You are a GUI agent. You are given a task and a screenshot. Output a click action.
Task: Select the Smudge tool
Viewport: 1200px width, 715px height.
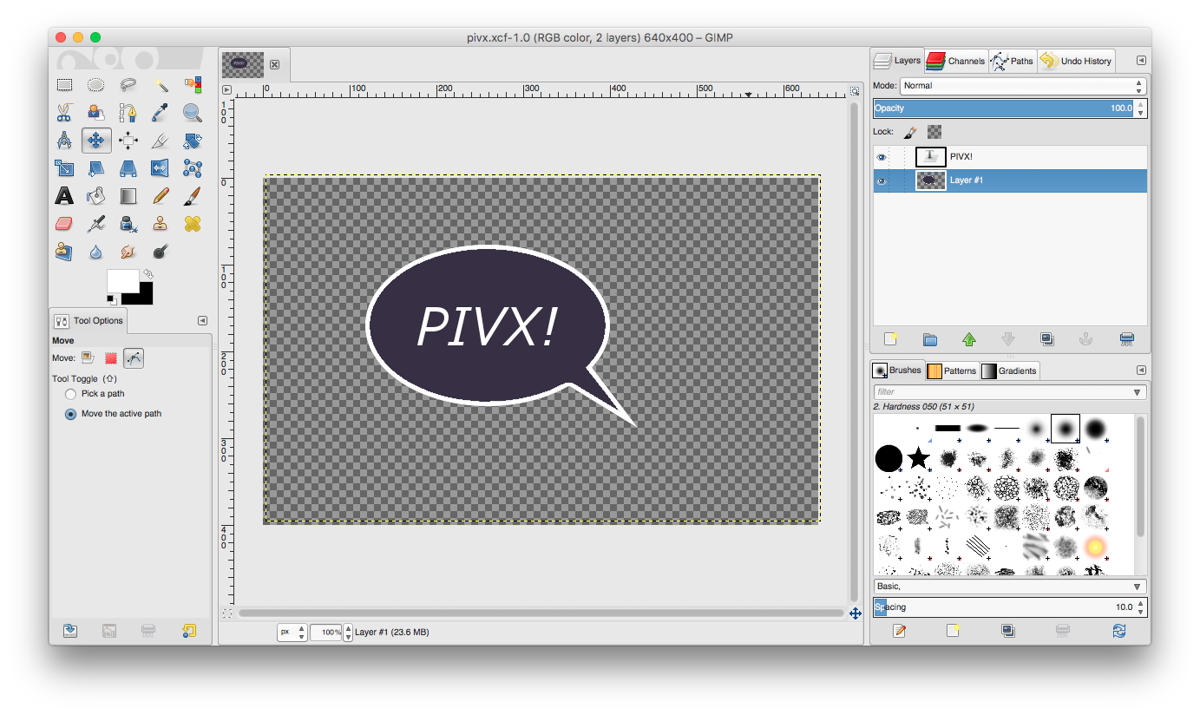pyautogui.click(x=128, y=252)
